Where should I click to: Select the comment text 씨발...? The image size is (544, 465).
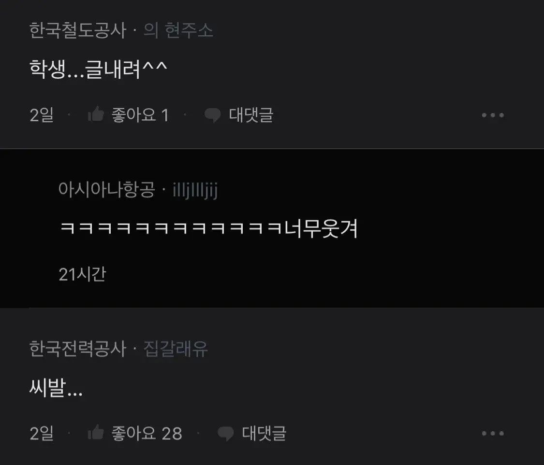[x=47, y=388]
